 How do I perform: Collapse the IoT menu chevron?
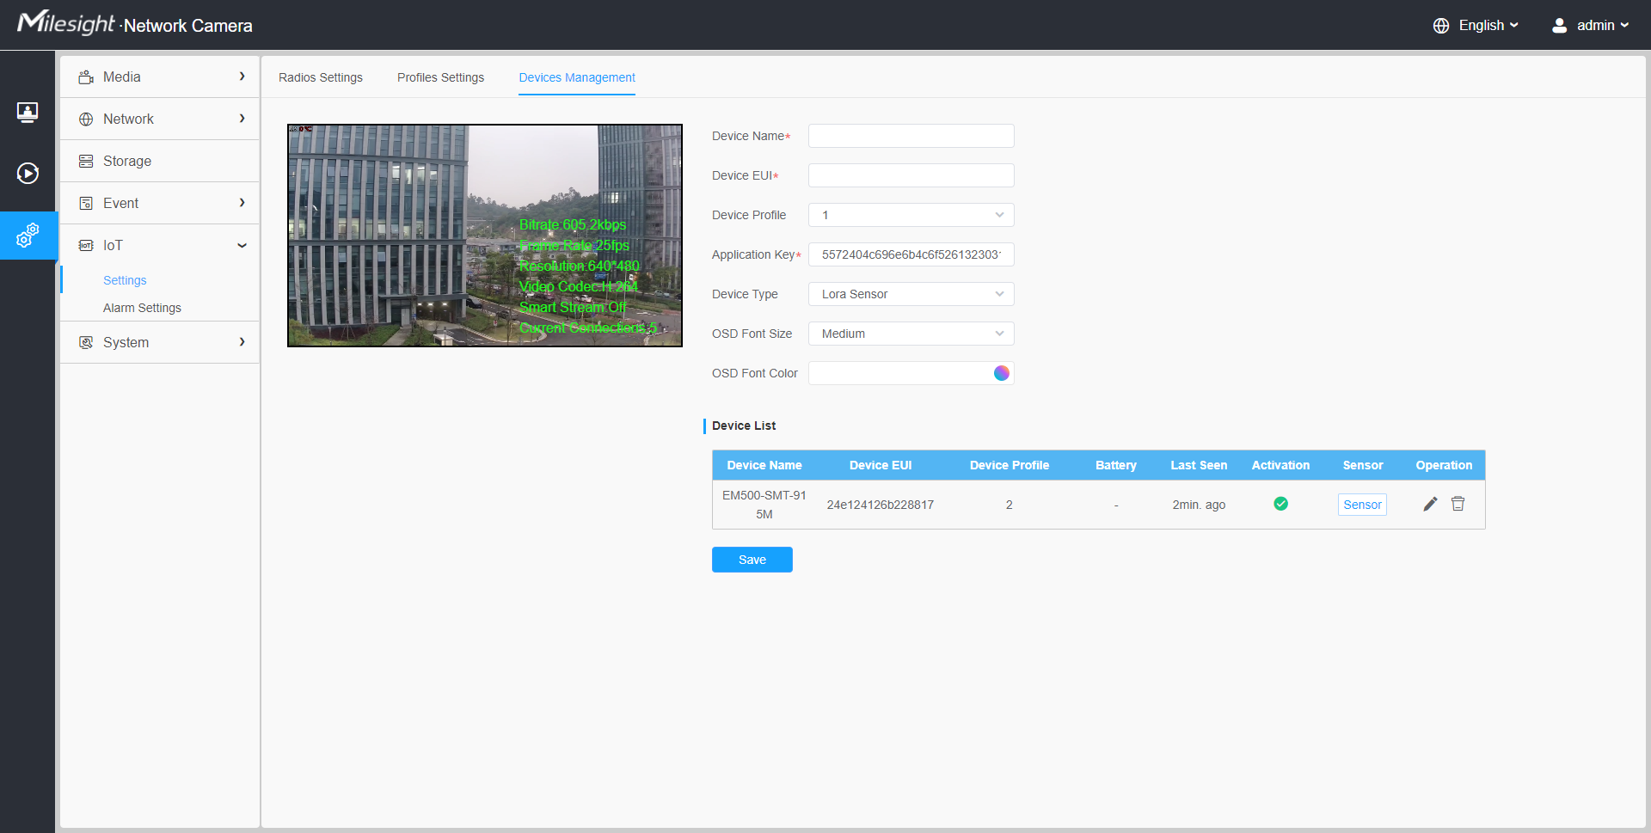click(242, 246)
